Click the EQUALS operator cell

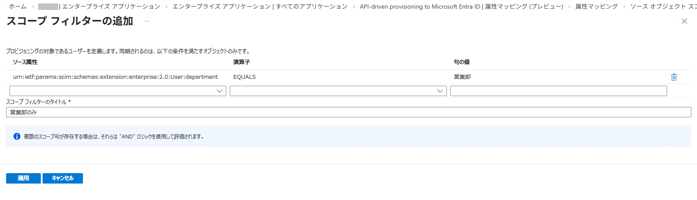tap(244, 77)
